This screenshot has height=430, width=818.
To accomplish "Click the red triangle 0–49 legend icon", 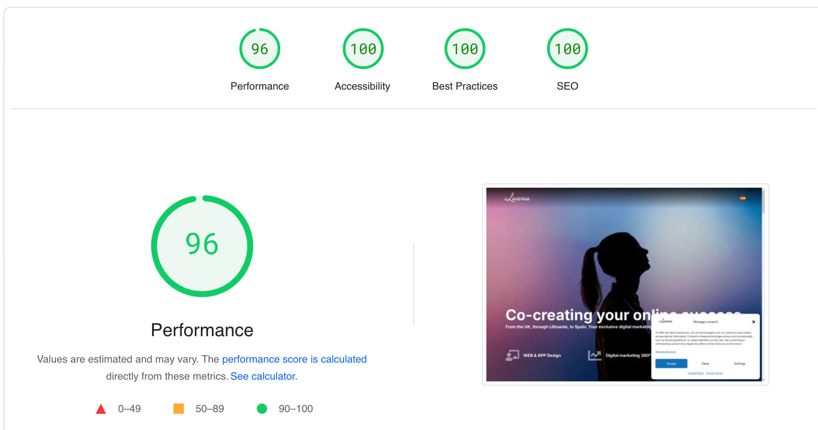I will pos(101,409).
